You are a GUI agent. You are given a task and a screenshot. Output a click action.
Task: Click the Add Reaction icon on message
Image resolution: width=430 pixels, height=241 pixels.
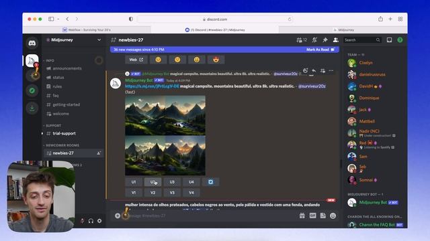click(305, 71)
